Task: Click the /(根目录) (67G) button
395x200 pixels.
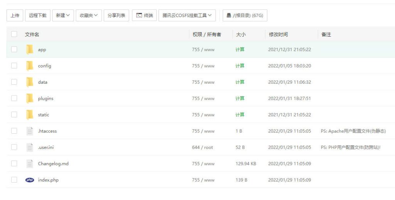Action: pos(245,15)
